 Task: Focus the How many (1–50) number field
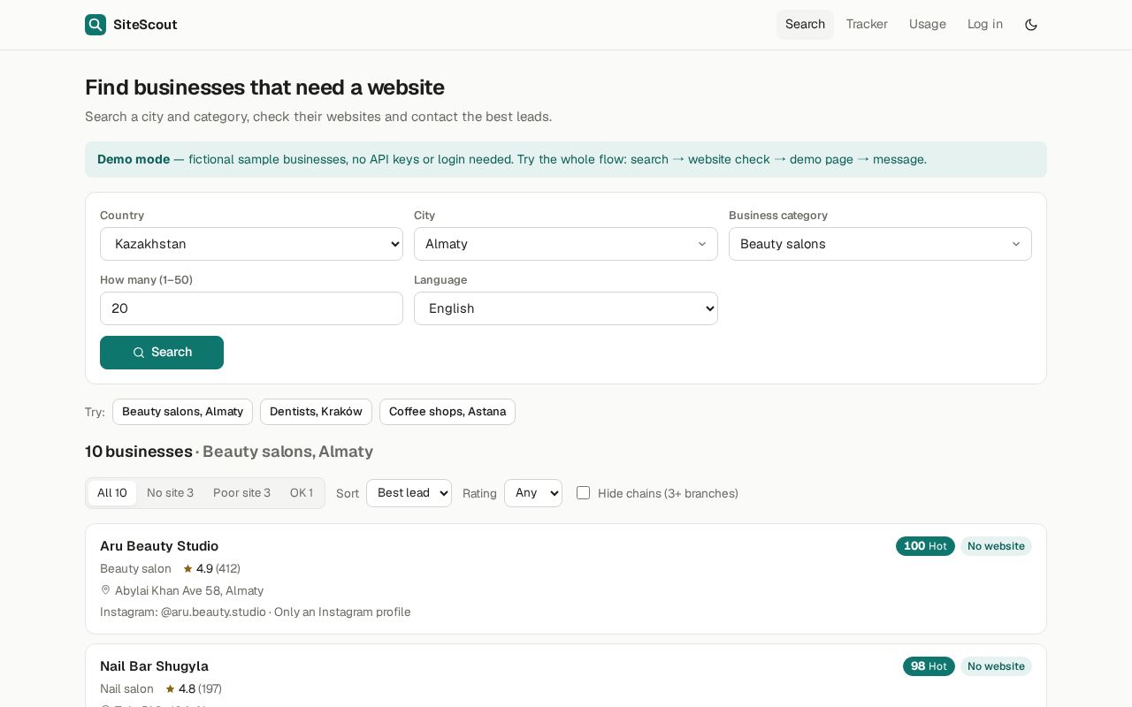251,308
